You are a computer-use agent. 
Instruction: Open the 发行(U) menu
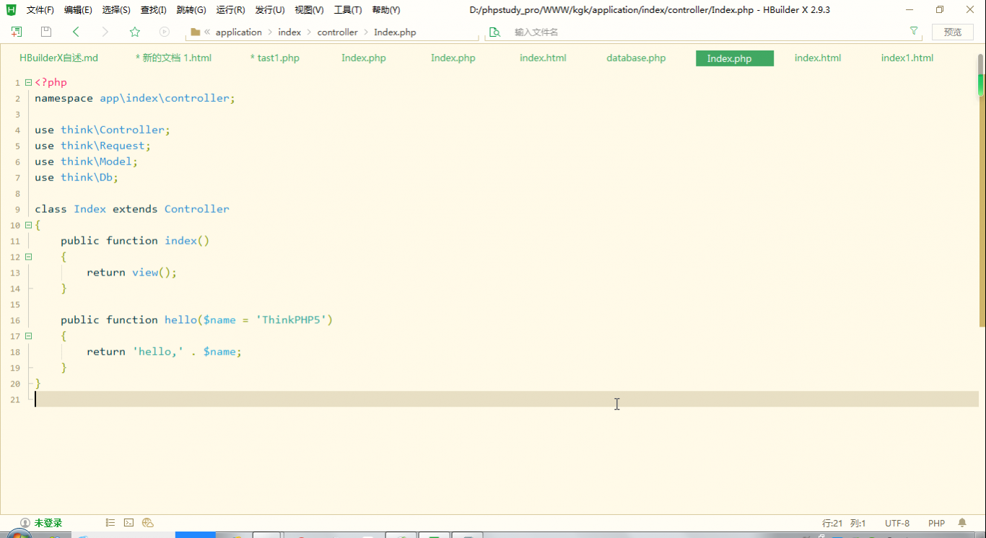click(x=270, y=10)
